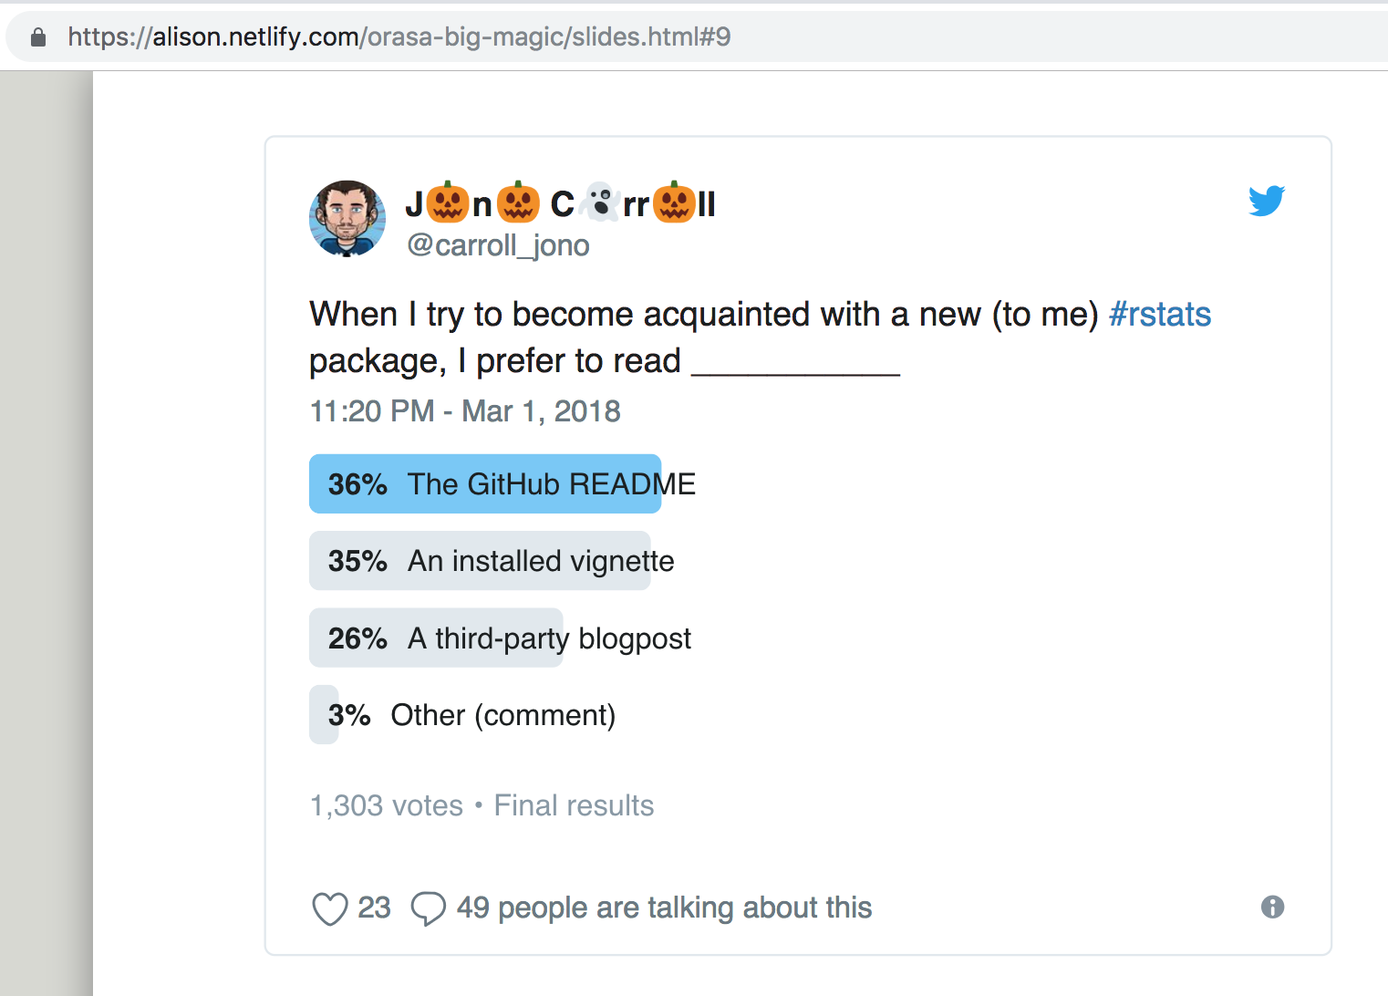The height and width of the screenshot is (996, 1388).
Task: Open the @carroll_jono profile link
Action: click(498, 244)
